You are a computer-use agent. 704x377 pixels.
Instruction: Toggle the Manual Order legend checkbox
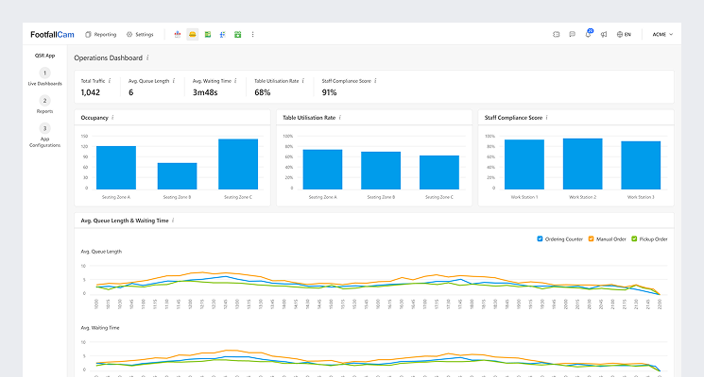(589, 238)
